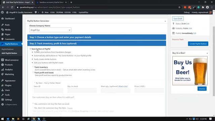Edit the Draft status
Screen dimensions: 215x121
coord(188,24)
